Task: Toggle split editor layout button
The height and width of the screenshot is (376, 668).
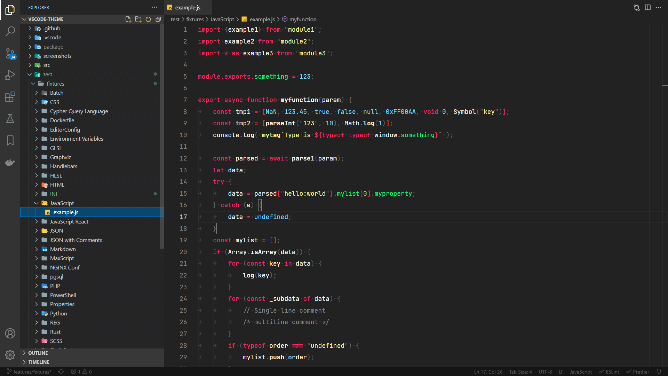Action: pos(647,7)
